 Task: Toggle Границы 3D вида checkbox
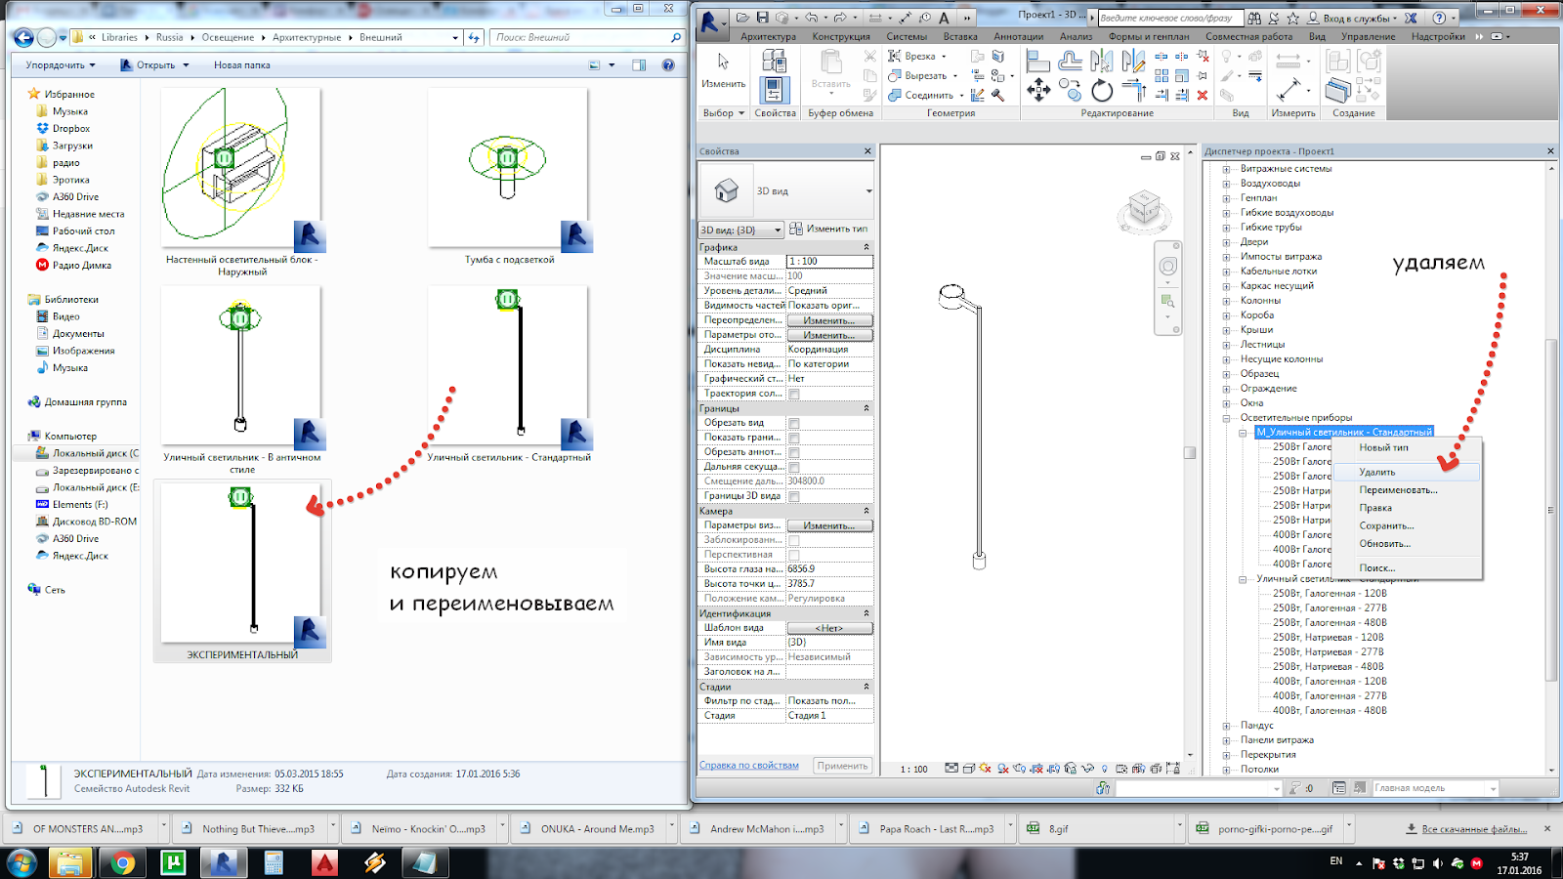794,496
